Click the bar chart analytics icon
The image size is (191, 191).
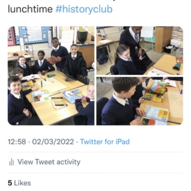pyautogui.click(x=11, y=162)
